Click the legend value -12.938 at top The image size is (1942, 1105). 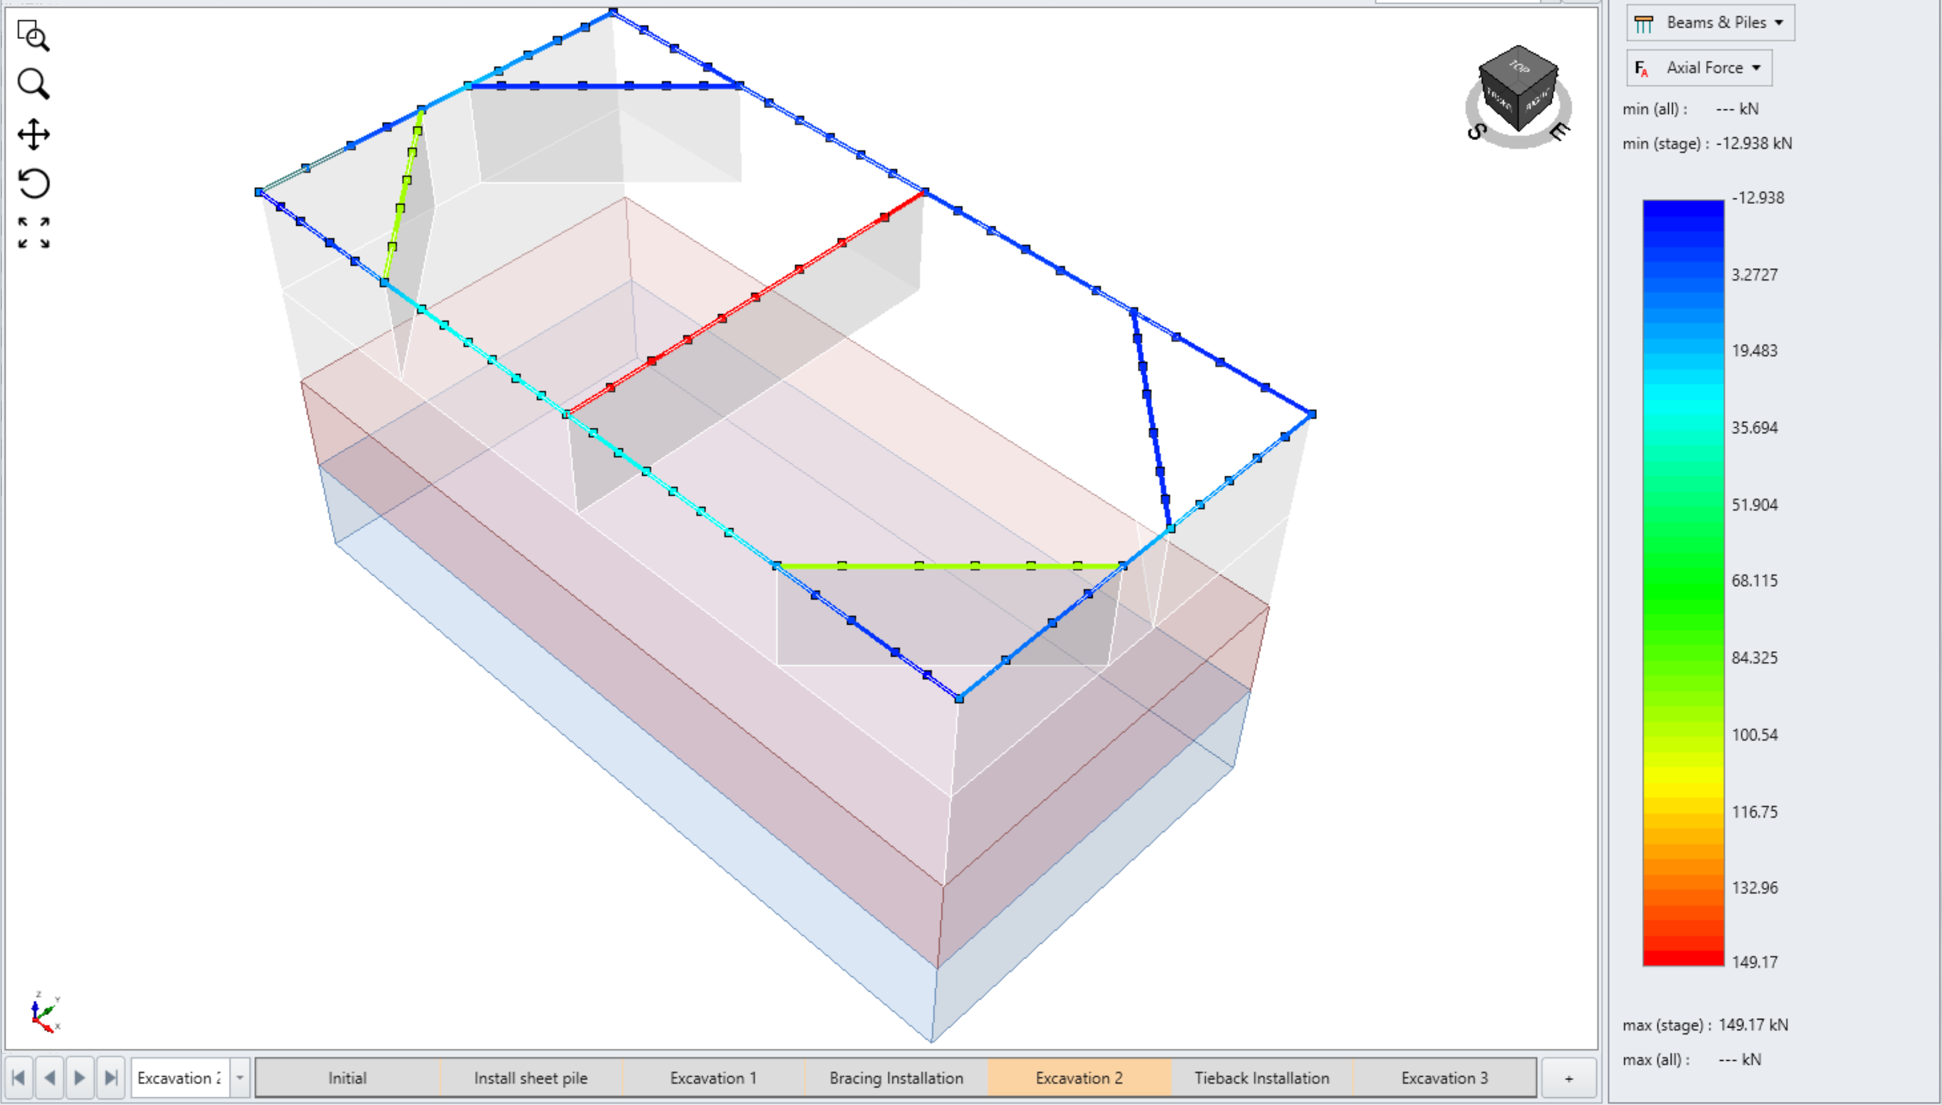point(1757,198)
